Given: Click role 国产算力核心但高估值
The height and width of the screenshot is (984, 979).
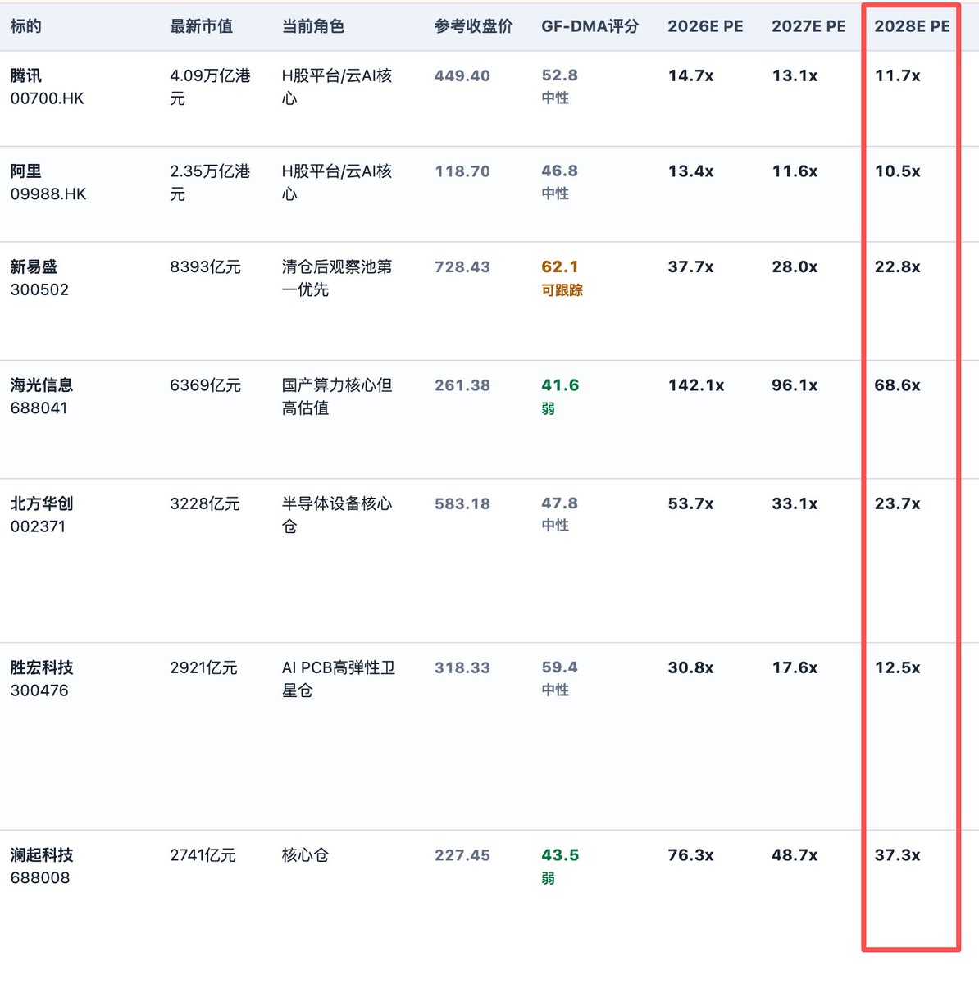Looking at the screenshot, I should (337, 396).
